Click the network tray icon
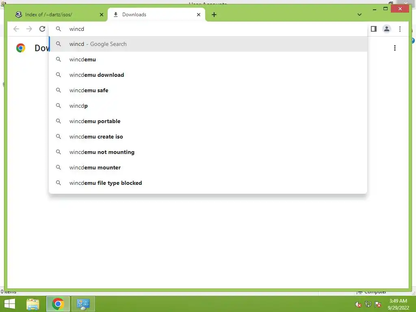This screenshot has height=312, width=416. click(x=368, y=304)
